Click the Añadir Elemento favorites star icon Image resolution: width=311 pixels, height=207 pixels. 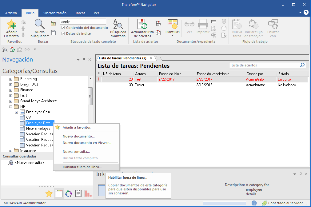coord(11,24)
